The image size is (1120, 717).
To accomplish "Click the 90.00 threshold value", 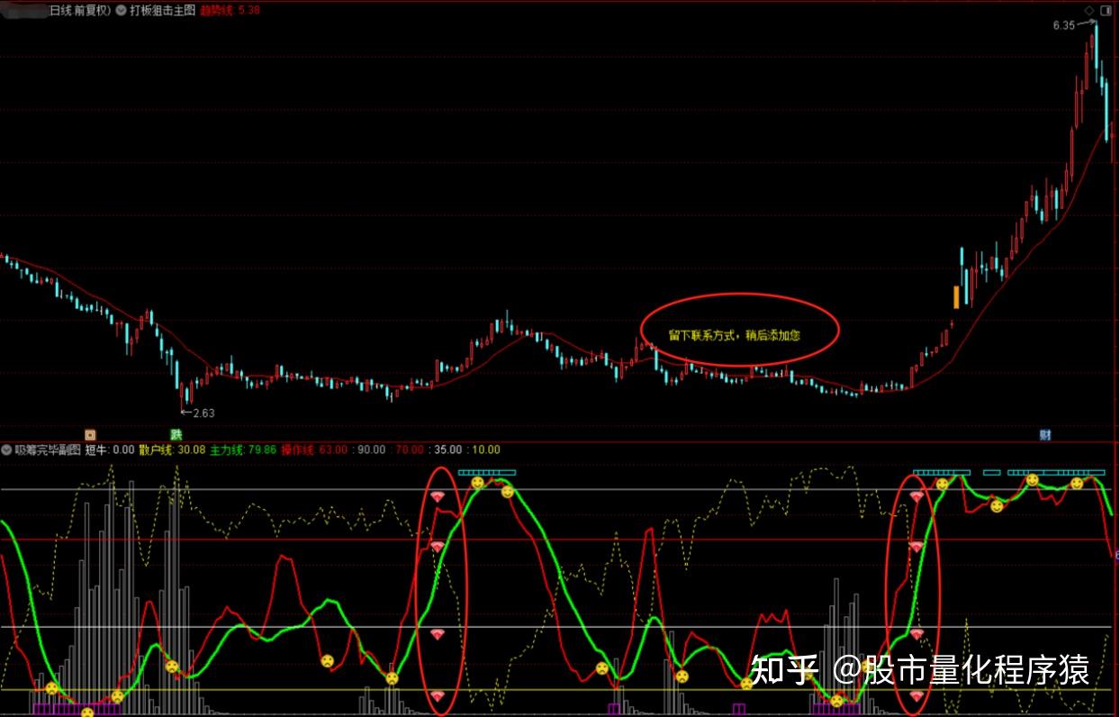I will (x=371, y=449).
